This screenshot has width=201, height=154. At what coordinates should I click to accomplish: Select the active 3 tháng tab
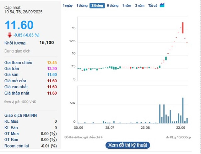[97, 6]
